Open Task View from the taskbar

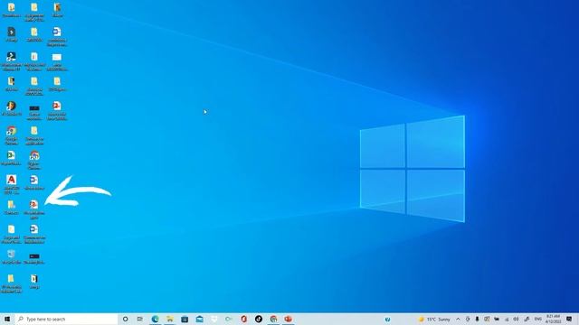(x=140, y=319)
